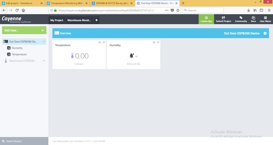The width and height of the screenshot is (273, 145).
Task: Bookmark this page with star icon
Action: pos(178,10)
